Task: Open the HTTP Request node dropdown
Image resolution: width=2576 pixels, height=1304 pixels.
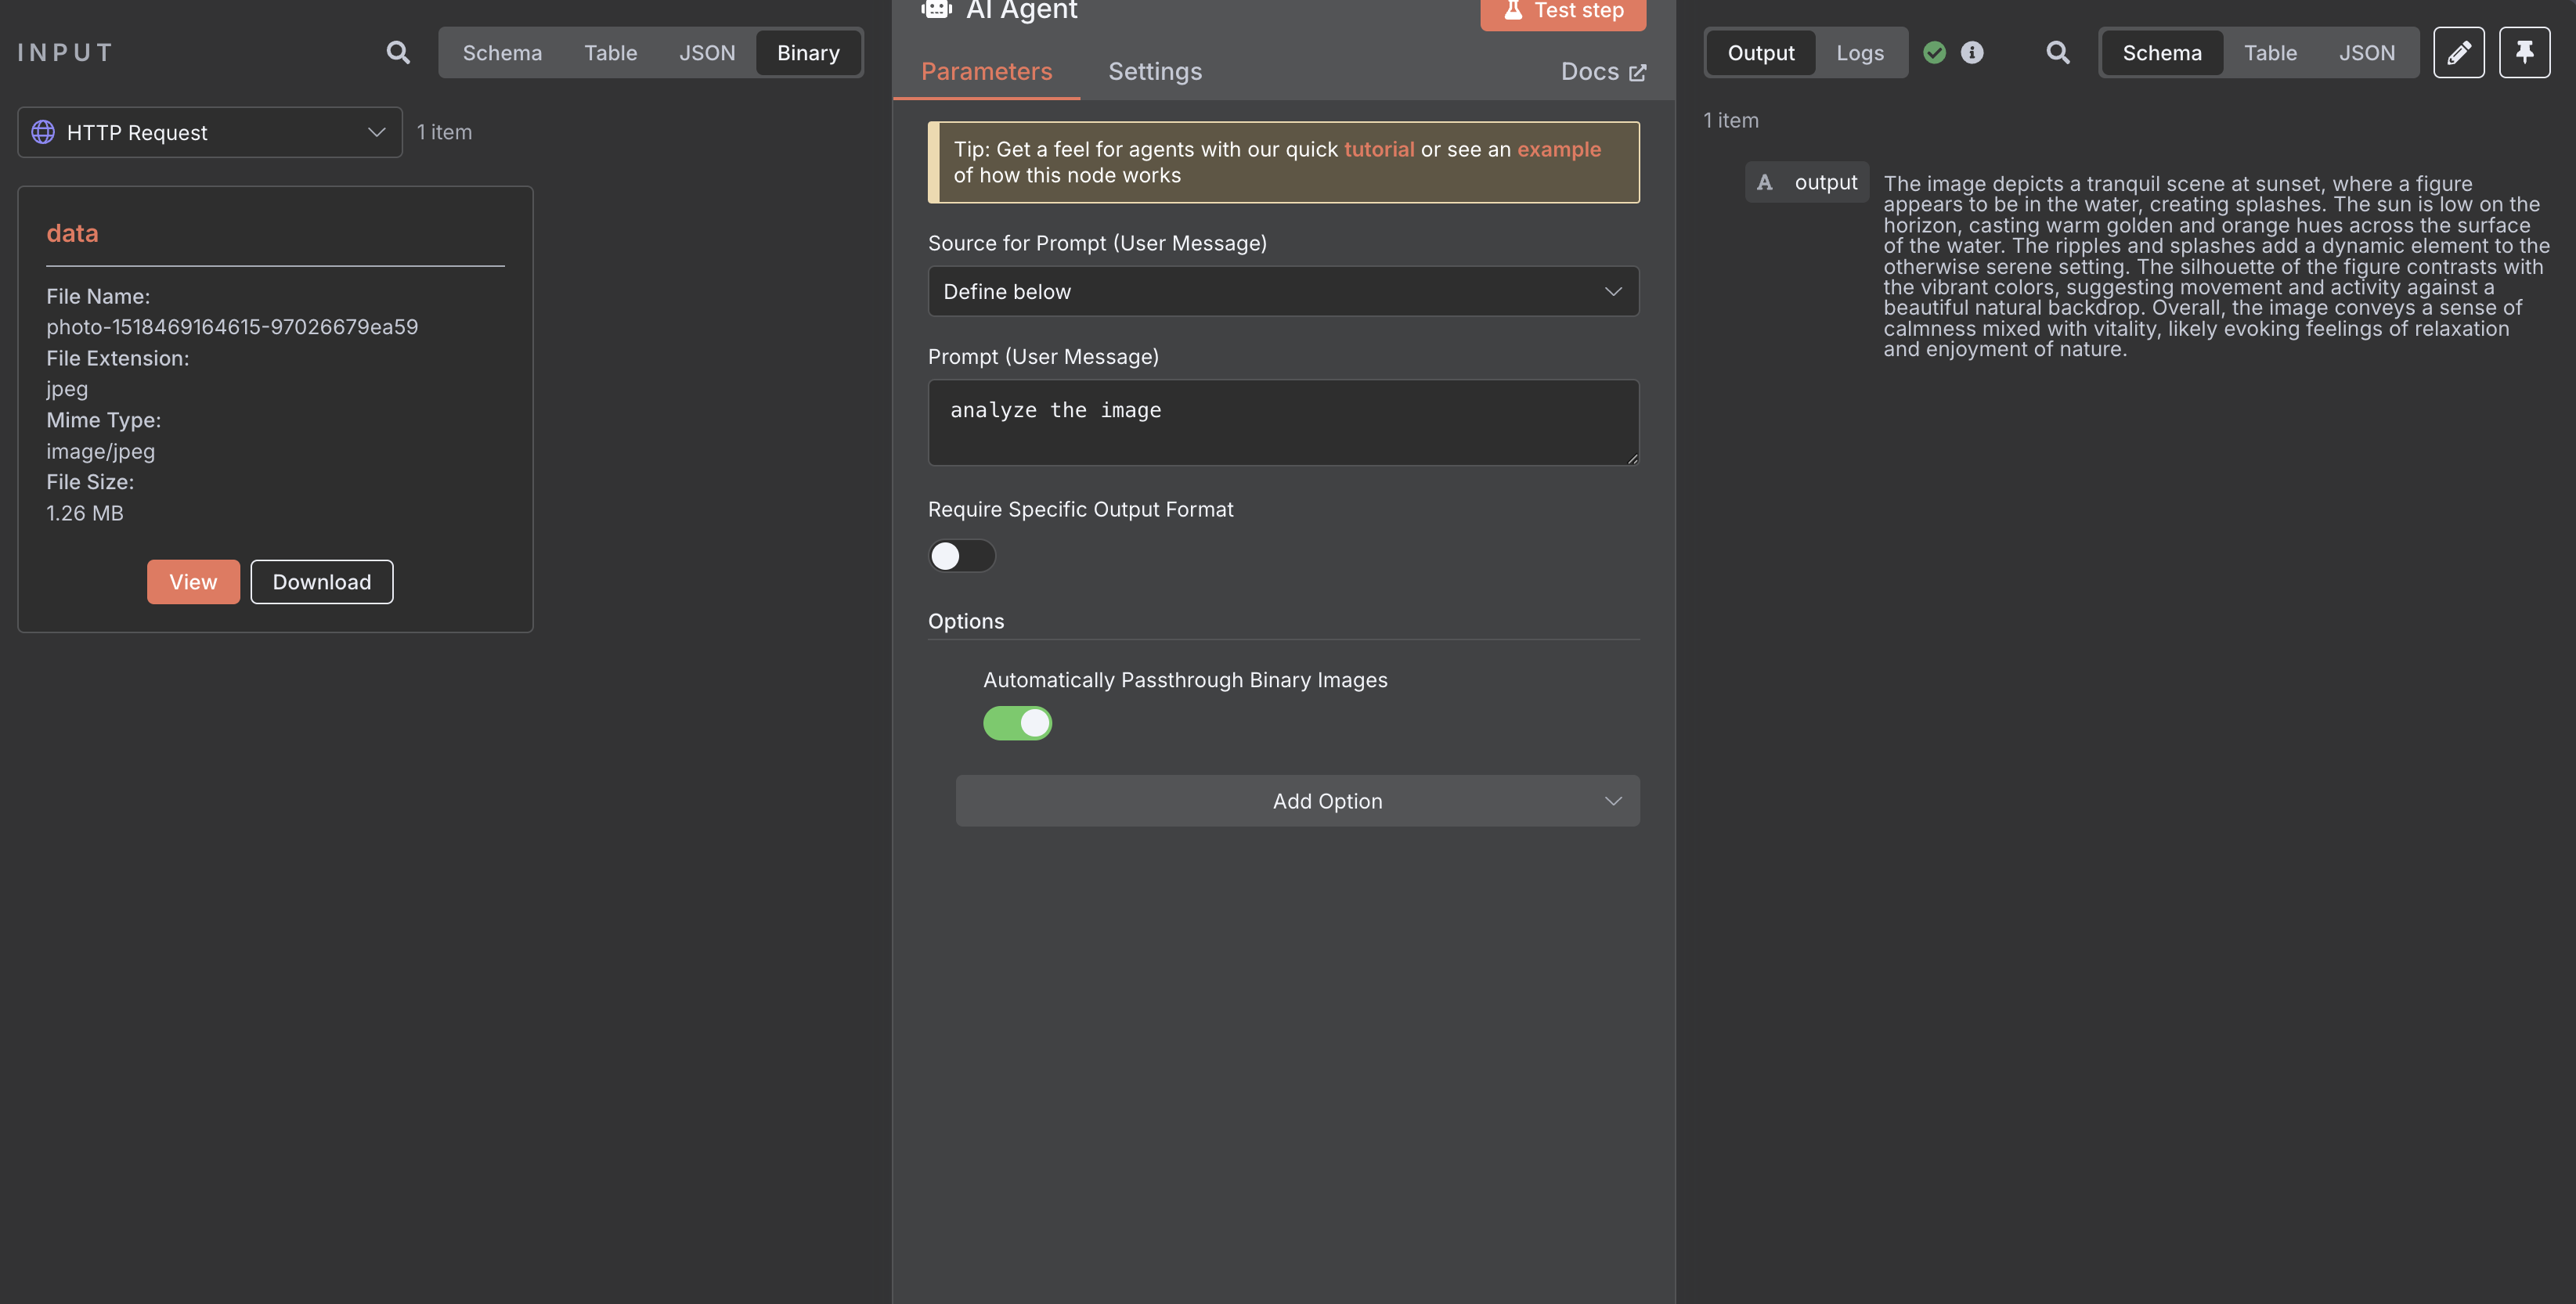Action: (210, 132)
